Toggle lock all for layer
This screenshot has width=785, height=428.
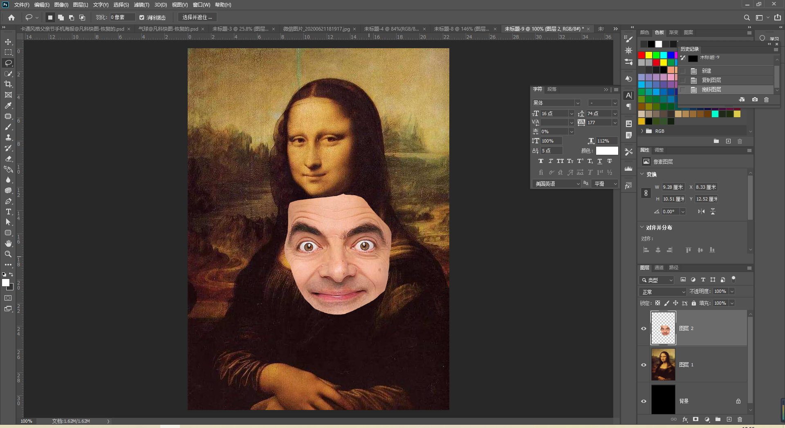tap(694, 303)
